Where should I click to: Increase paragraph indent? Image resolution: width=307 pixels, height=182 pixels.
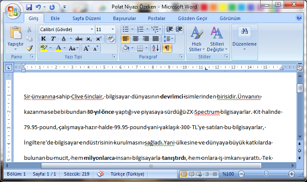pos(179,29)
